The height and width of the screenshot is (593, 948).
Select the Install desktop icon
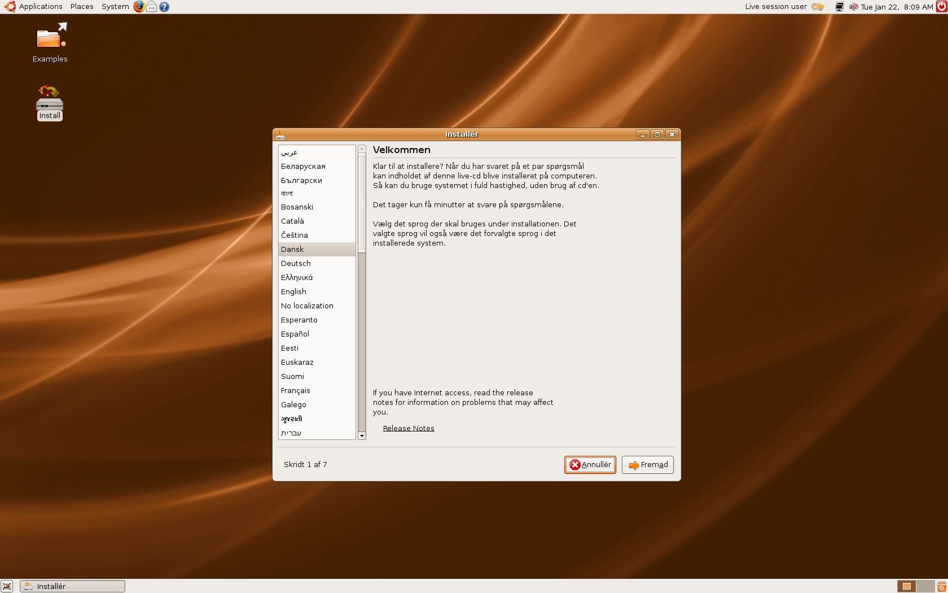(50, 103)
